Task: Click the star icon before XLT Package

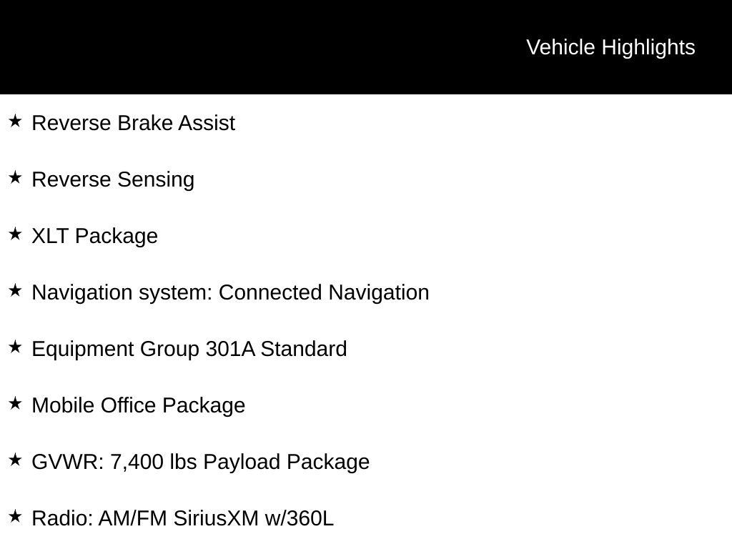Action: click(15, 234)
